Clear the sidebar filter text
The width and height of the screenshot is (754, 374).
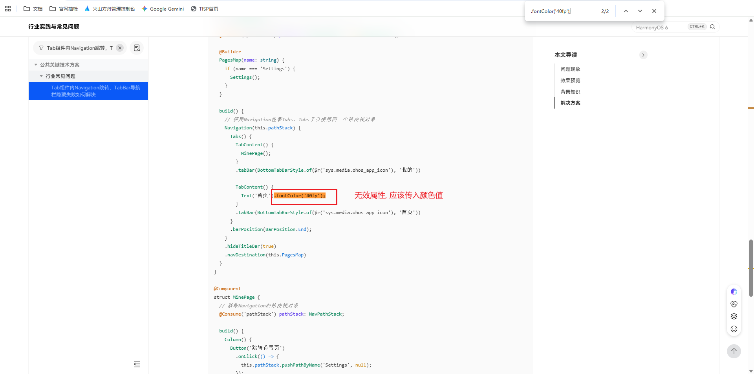120,48
